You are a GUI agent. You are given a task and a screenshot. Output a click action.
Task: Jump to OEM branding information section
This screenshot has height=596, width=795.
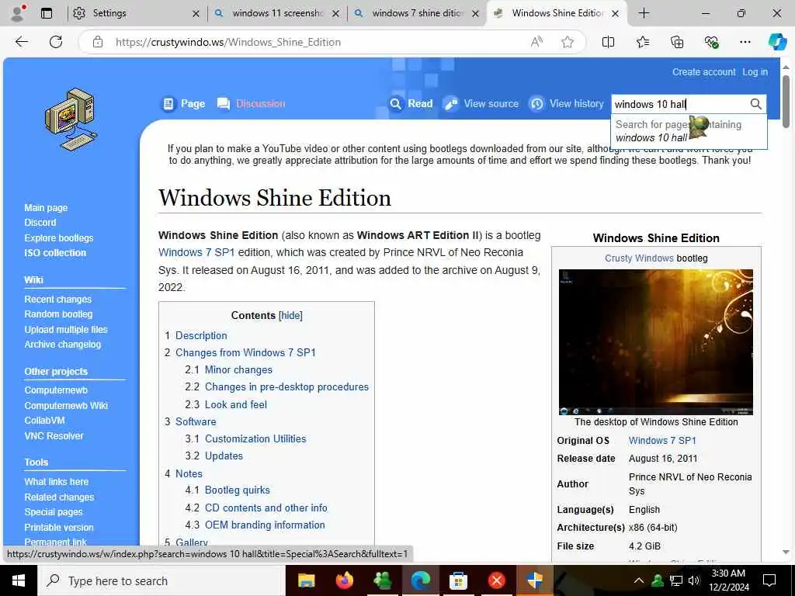click(x=265, y=525)
